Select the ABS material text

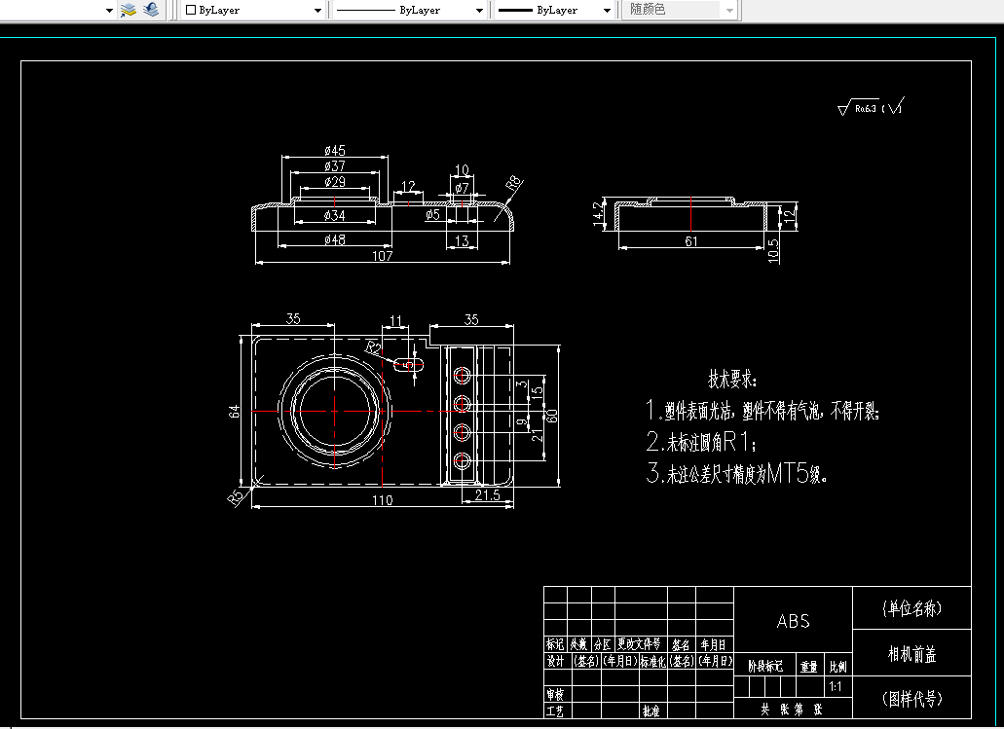pyautogui.click(x=793, y=622)
